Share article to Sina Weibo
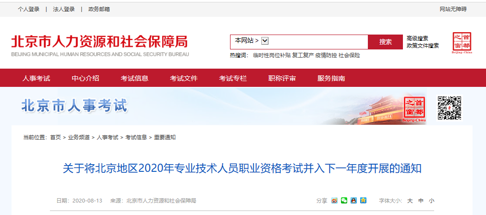The height and width of the screenshot is (215, 486). click(334, 201)
